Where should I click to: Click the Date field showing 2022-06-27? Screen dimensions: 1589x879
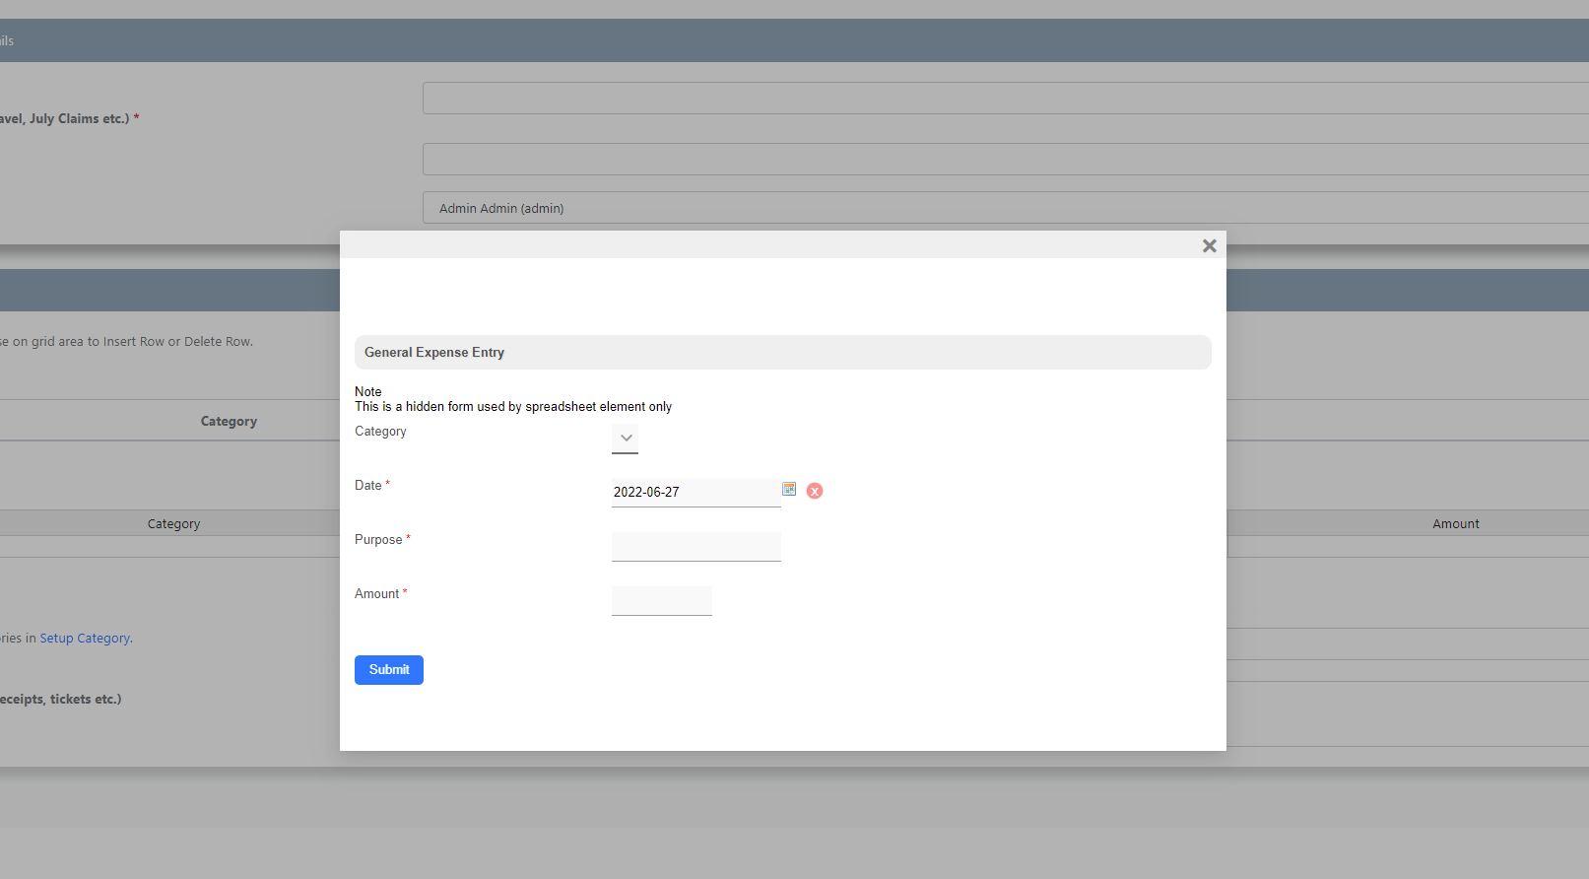coord(695,492)
